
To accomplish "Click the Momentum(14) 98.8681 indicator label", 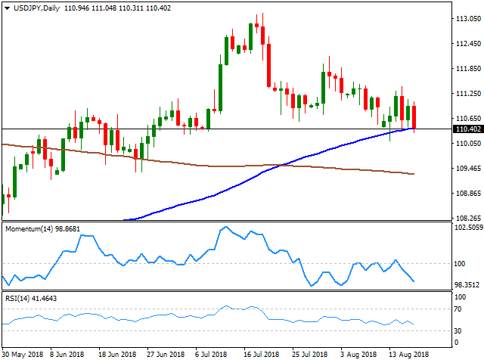I will click(42, 229).
